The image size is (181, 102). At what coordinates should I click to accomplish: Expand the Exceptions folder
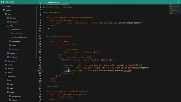12,22
